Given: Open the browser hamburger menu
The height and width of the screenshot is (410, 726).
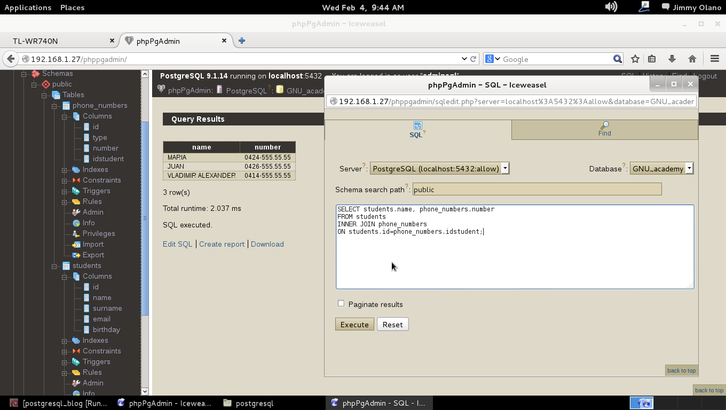Looking at the screenshot, I should [715, 59].
